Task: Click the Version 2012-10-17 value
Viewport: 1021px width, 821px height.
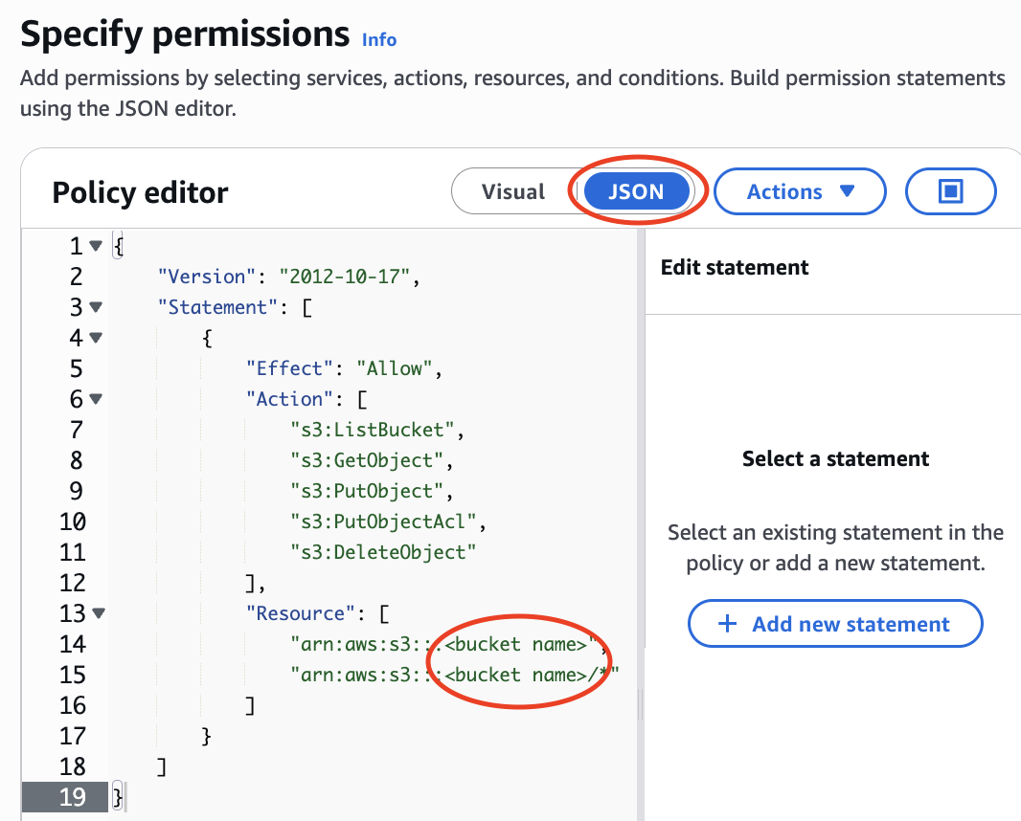Action: point(346,277)
